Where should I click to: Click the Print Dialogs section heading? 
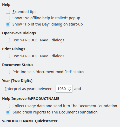pyautogui.click(x=14, y=49)
